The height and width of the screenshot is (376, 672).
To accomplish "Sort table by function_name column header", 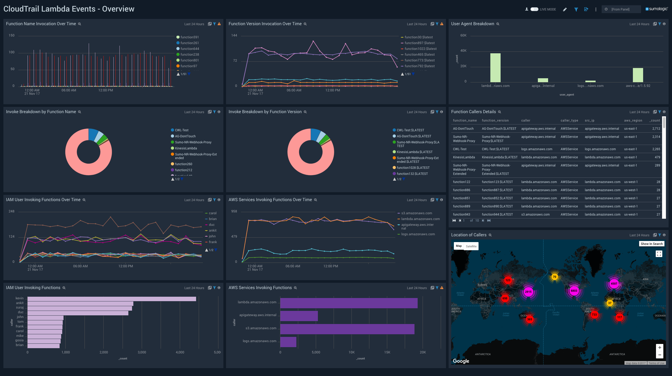I will (x=465, y=121).
